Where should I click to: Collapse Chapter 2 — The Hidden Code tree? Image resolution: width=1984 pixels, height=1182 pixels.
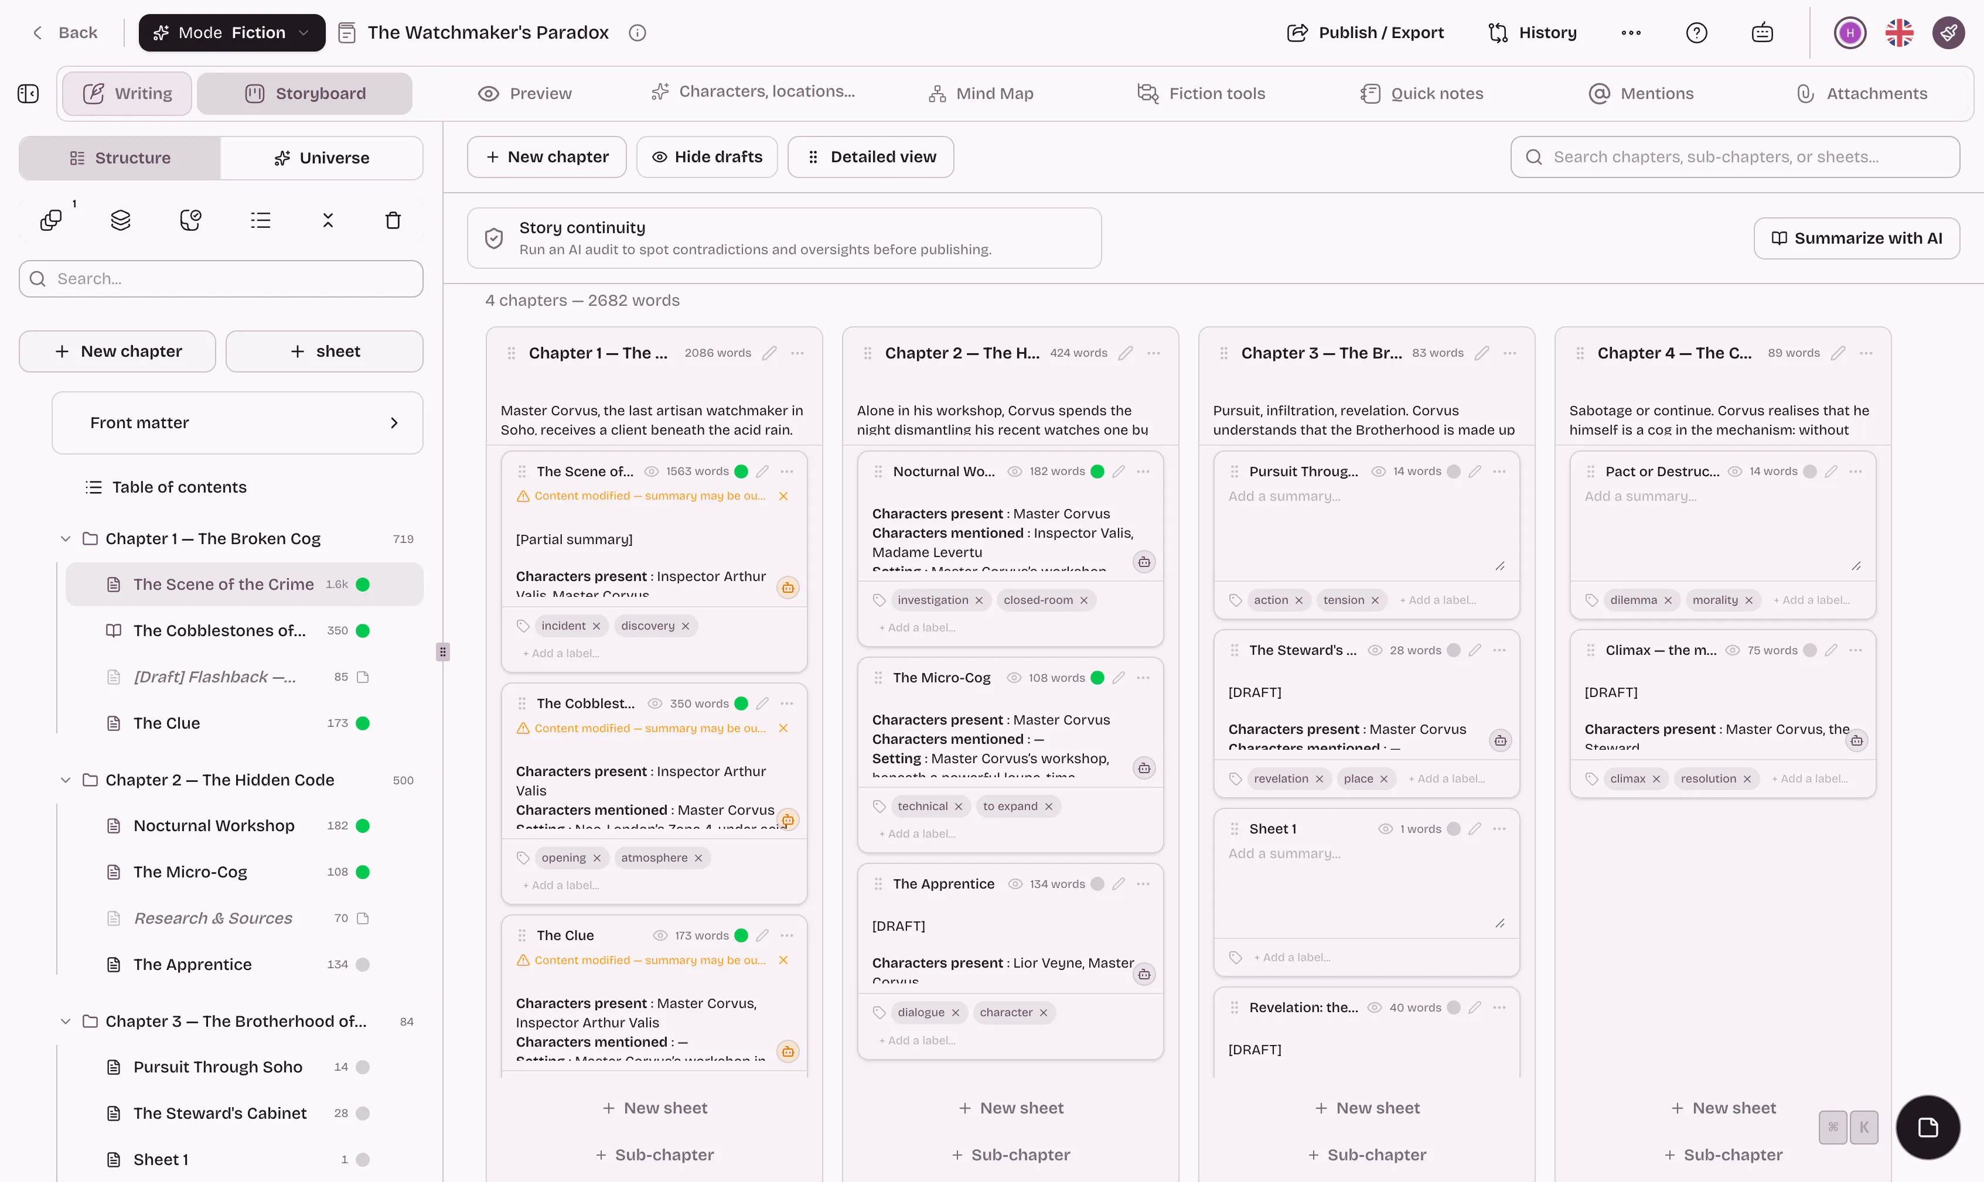[66, 781]
